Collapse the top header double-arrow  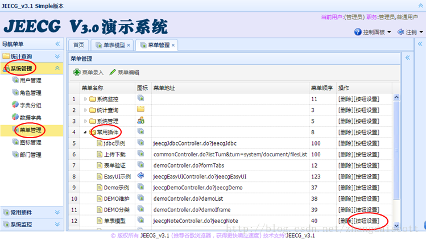click(x=420, y=6)
